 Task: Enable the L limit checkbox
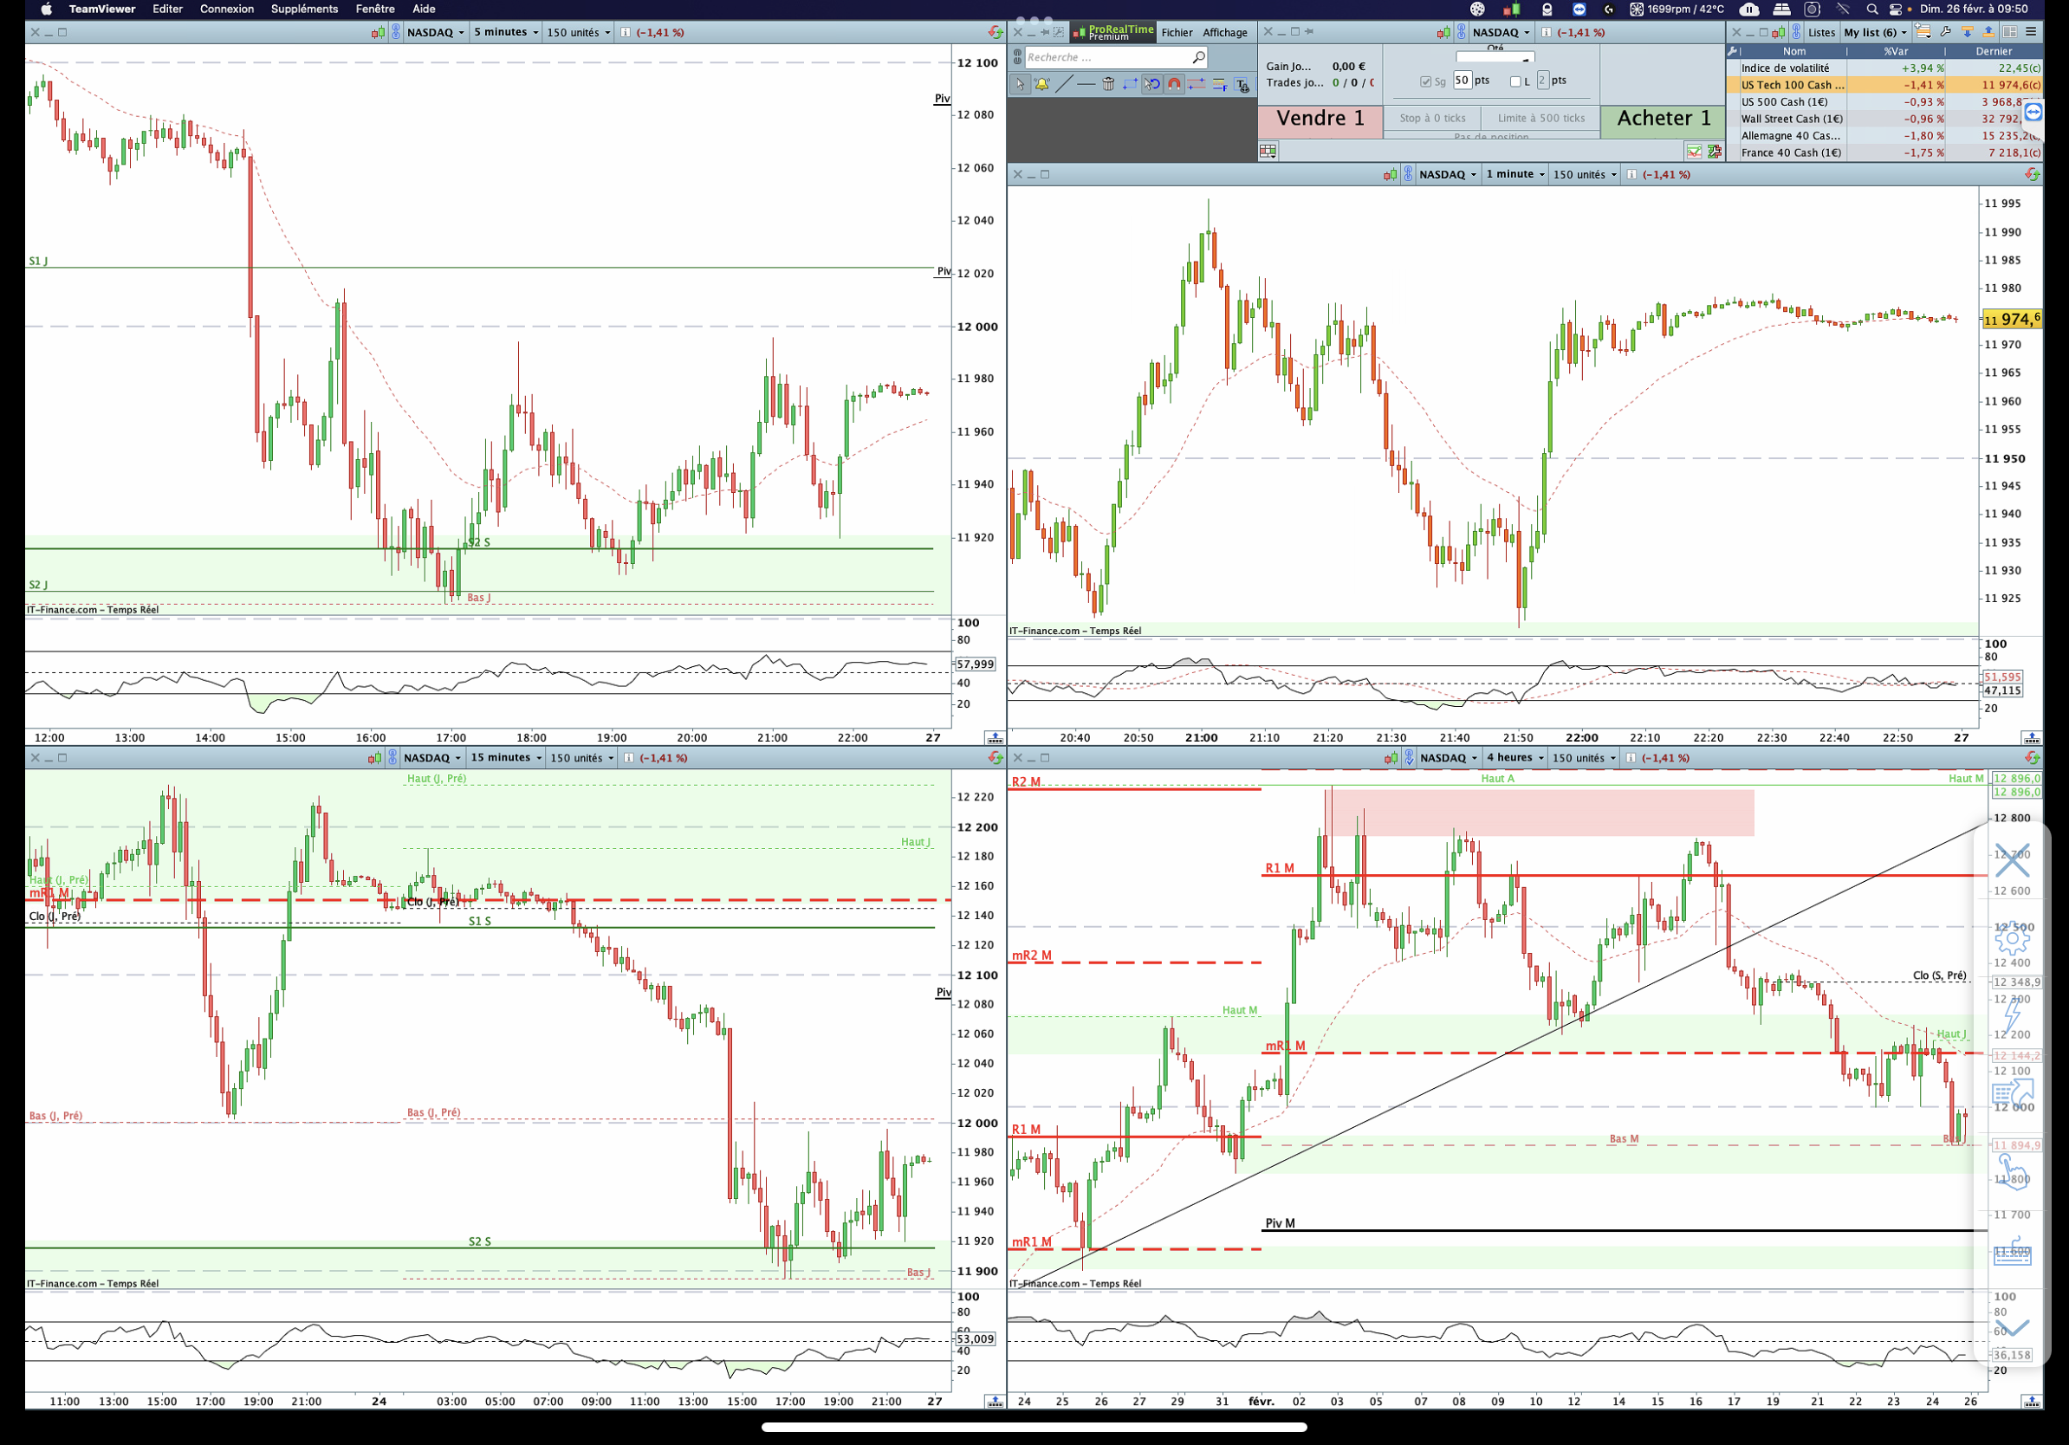(x=1515, y=81)
